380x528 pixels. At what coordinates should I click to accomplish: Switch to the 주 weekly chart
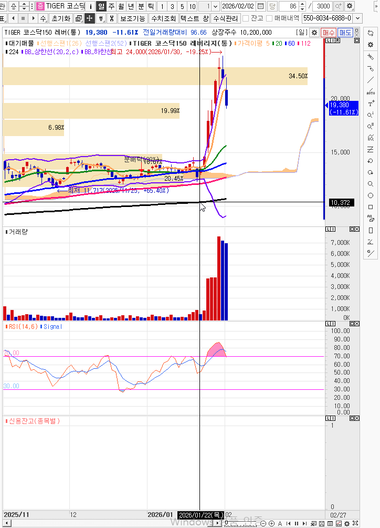111,6
